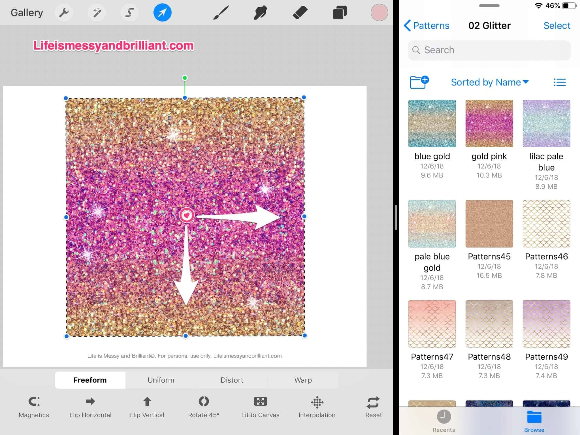
Task: Switch to Distort transform mode
Action: tap(232, 380)
